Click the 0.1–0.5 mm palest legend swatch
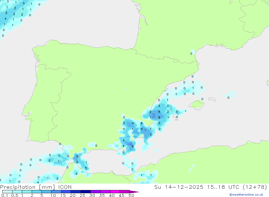The height and width of the screenshot is (197, 269). point(7,192)
